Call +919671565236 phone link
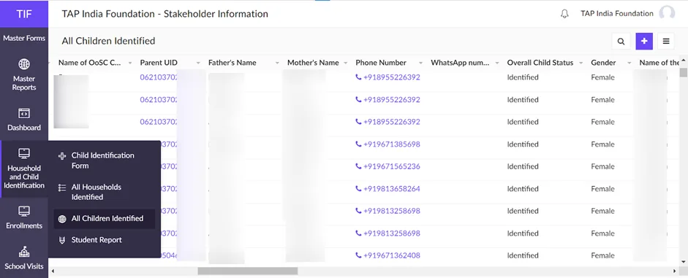Viewport: 688px width, 278px height. pos(391,166)
